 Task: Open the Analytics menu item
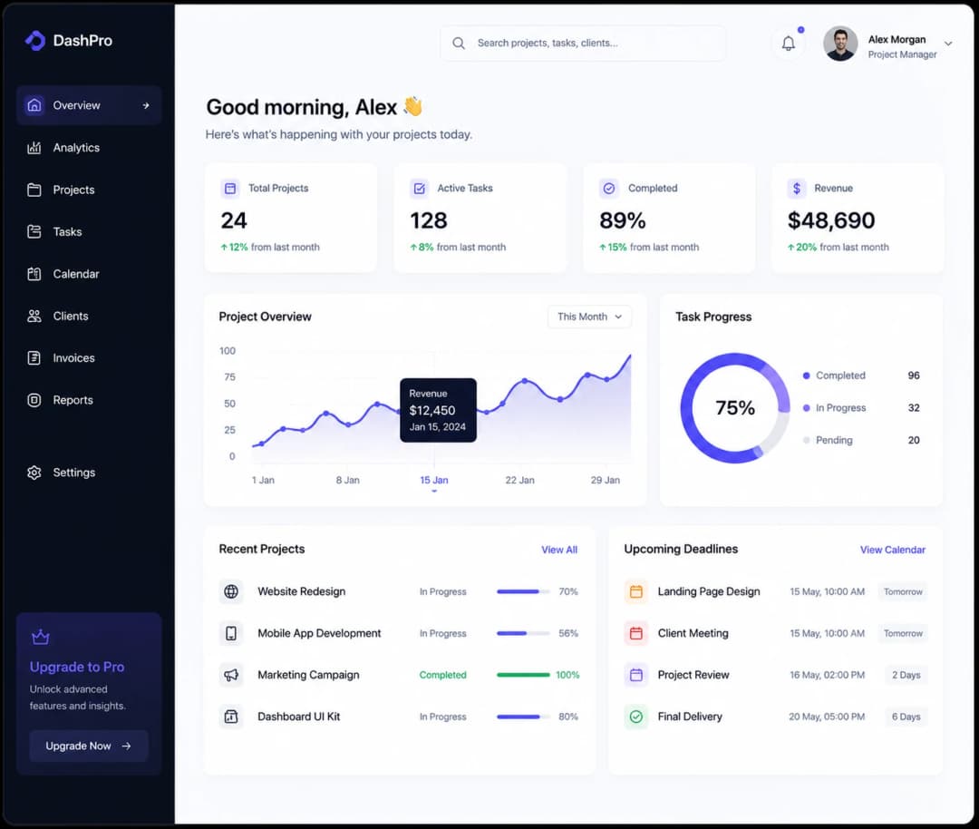click(89, 148)
